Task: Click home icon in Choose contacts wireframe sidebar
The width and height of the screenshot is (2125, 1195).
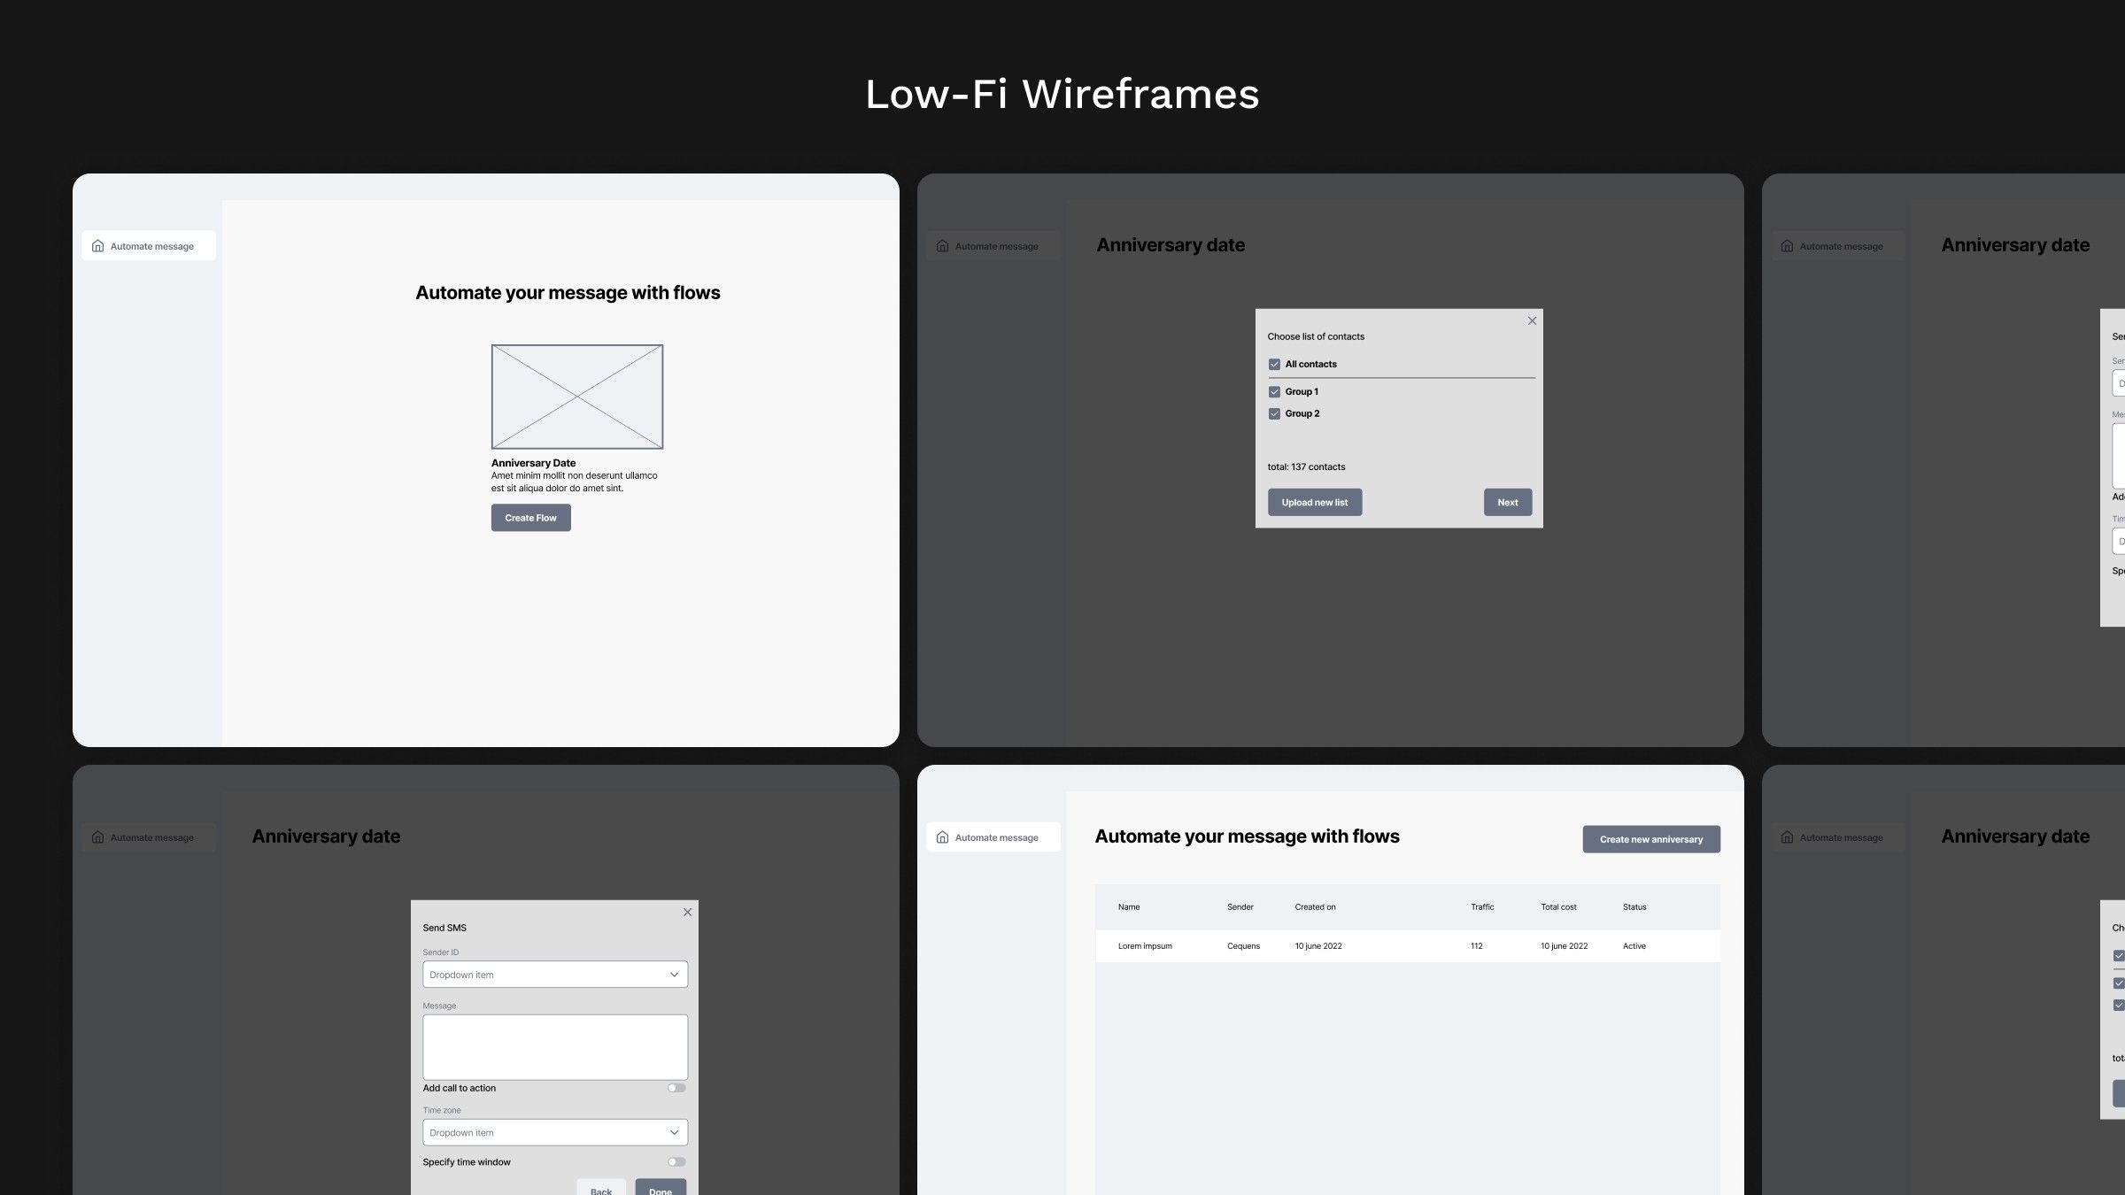Action: pos(943,246)
